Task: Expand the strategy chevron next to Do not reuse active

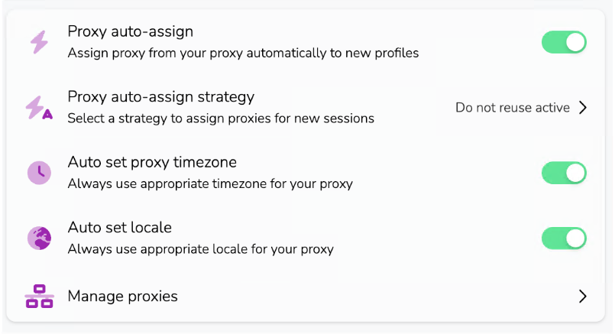Action: tap(583, 108)
